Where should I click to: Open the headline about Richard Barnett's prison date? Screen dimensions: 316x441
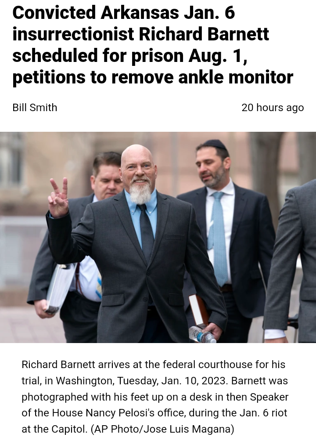153,45
